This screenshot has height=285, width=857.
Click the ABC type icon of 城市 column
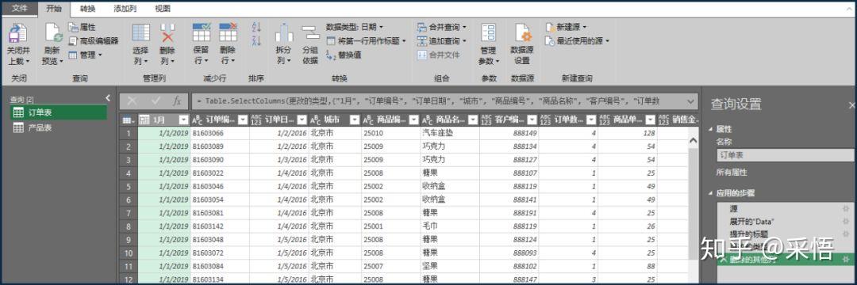[315, 120]
